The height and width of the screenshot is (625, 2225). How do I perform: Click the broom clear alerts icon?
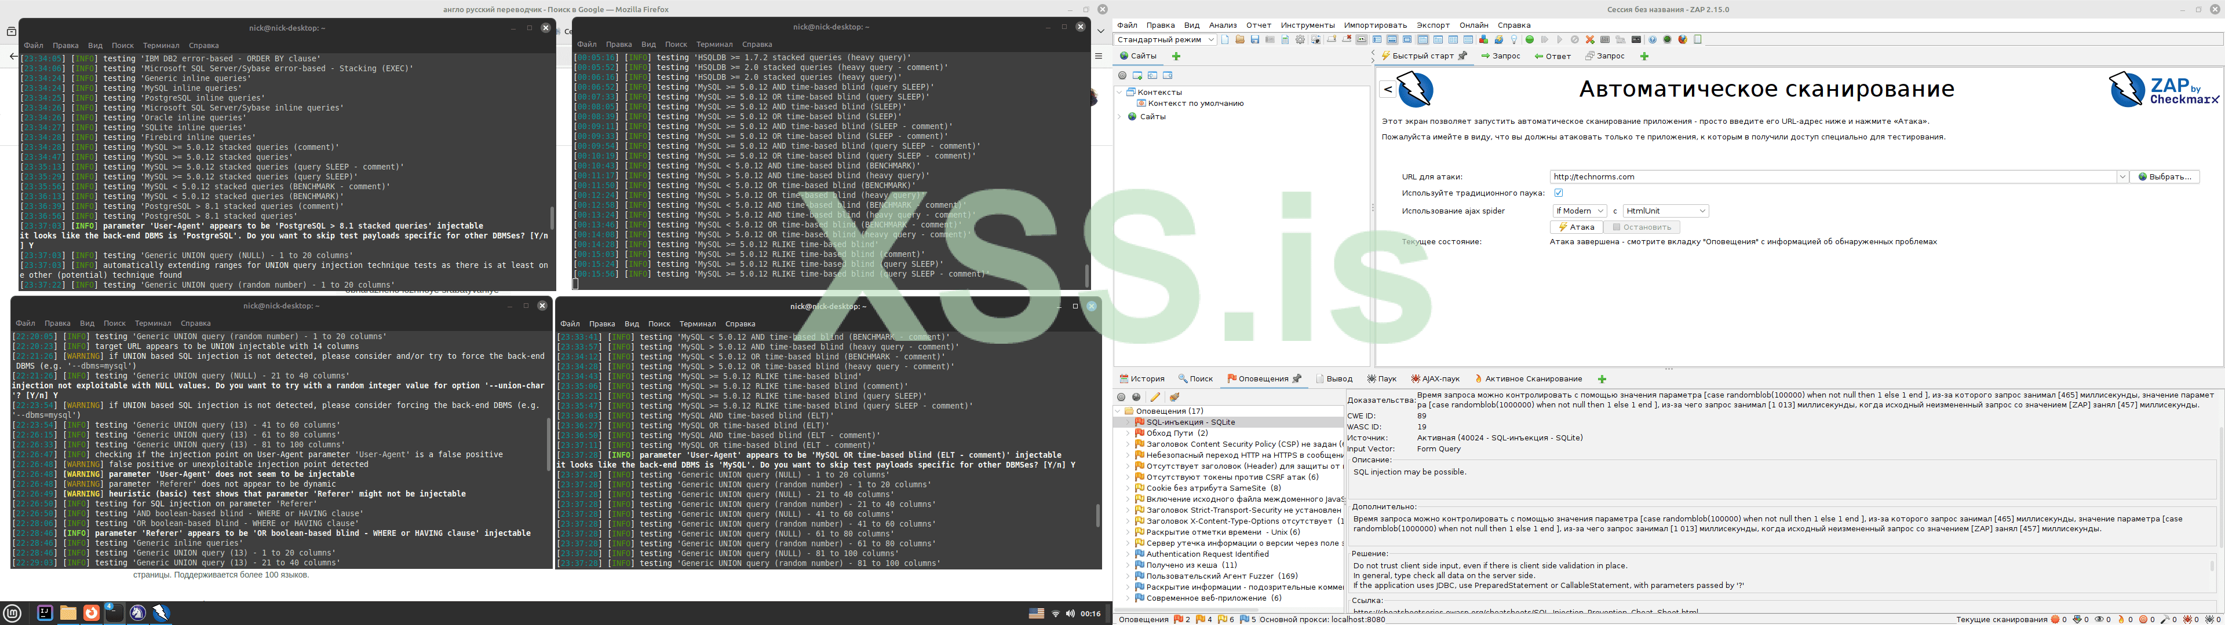pyautogui.click(x=1174, y=397)
